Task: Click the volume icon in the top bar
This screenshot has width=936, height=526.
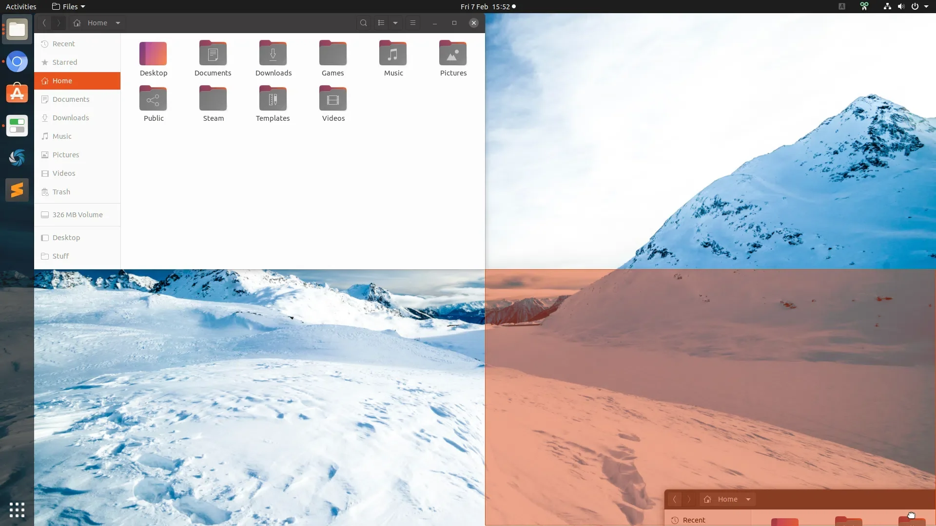Action: click(900, 6)
